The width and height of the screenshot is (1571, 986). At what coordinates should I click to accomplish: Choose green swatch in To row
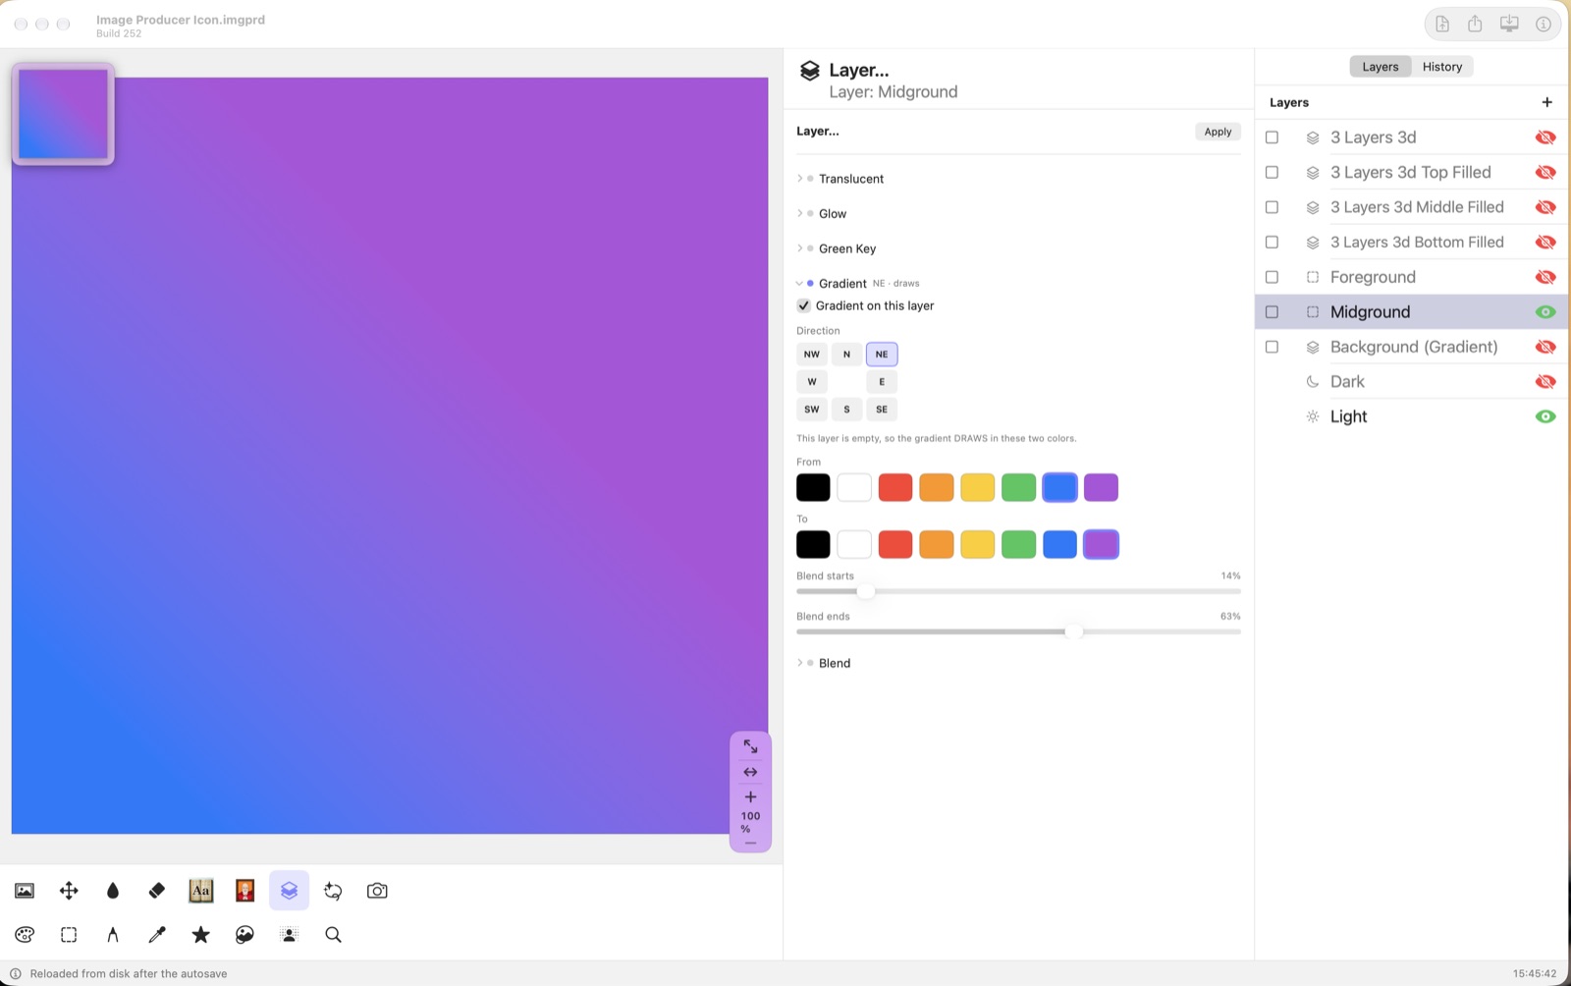point(1019,544)
